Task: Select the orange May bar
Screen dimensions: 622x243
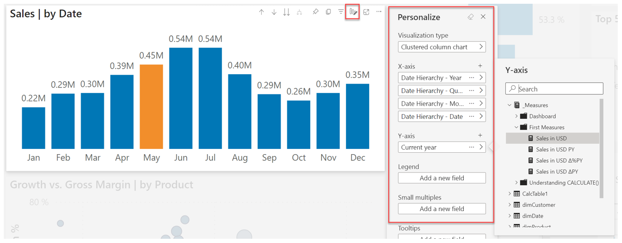Action: pos(151,107)
